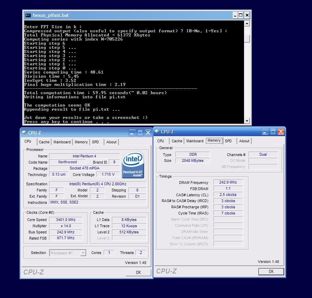Minimize the right CPU-Z window
Screen dimensions: 312x298
(x=265, y=131)
